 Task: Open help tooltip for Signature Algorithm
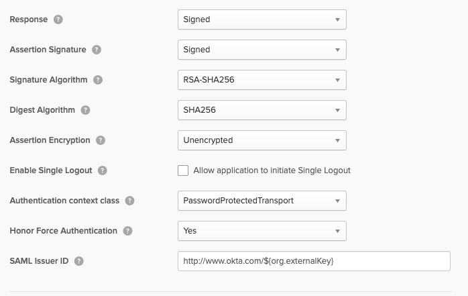pos(99,80)
